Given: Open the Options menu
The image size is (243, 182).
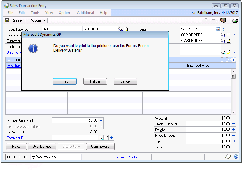Looking at the screenshot, I should [x=65, y=13].
